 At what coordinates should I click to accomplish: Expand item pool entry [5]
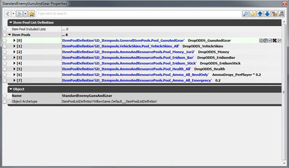(x=14, y=69)
